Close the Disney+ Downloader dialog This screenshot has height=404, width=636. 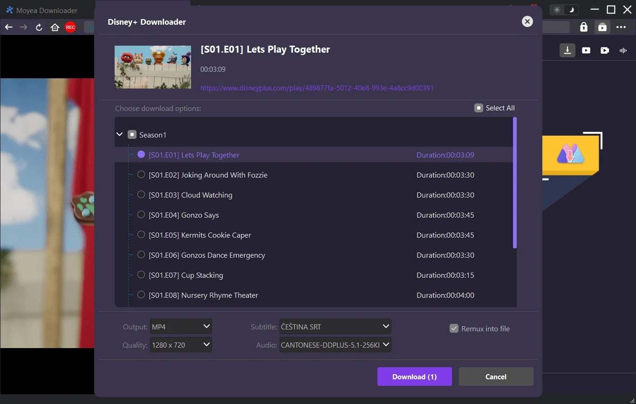point(527,21)
